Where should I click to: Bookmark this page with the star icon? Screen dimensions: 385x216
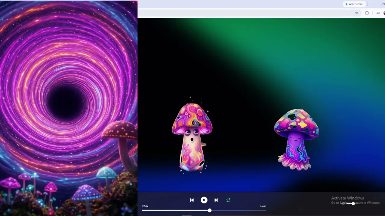coord(356,13)
